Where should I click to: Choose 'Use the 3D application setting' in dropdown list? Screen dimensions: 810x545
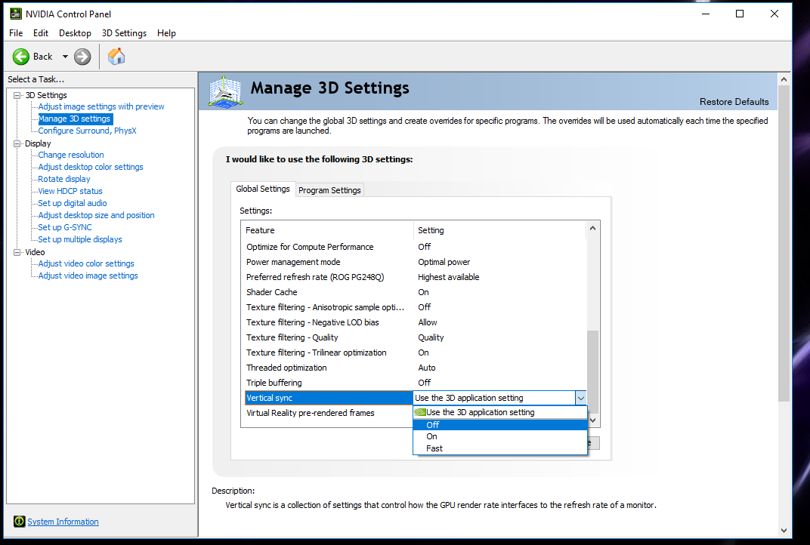coord(500,412)
